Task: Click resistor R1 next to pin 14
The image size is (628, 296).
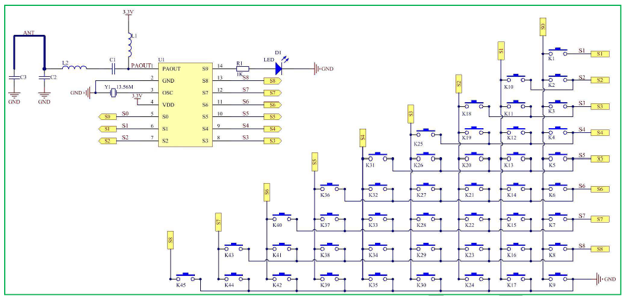Action: pyautogui.click(x=242, y=69)
